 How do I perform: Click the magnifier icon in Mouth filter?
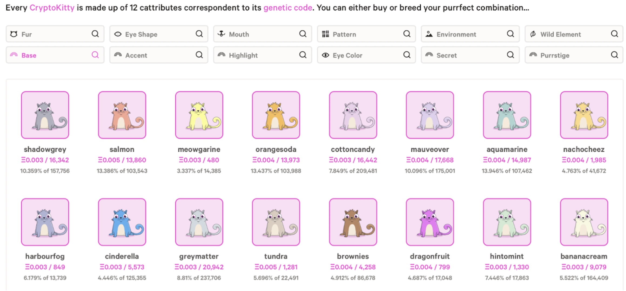[303, 34]
